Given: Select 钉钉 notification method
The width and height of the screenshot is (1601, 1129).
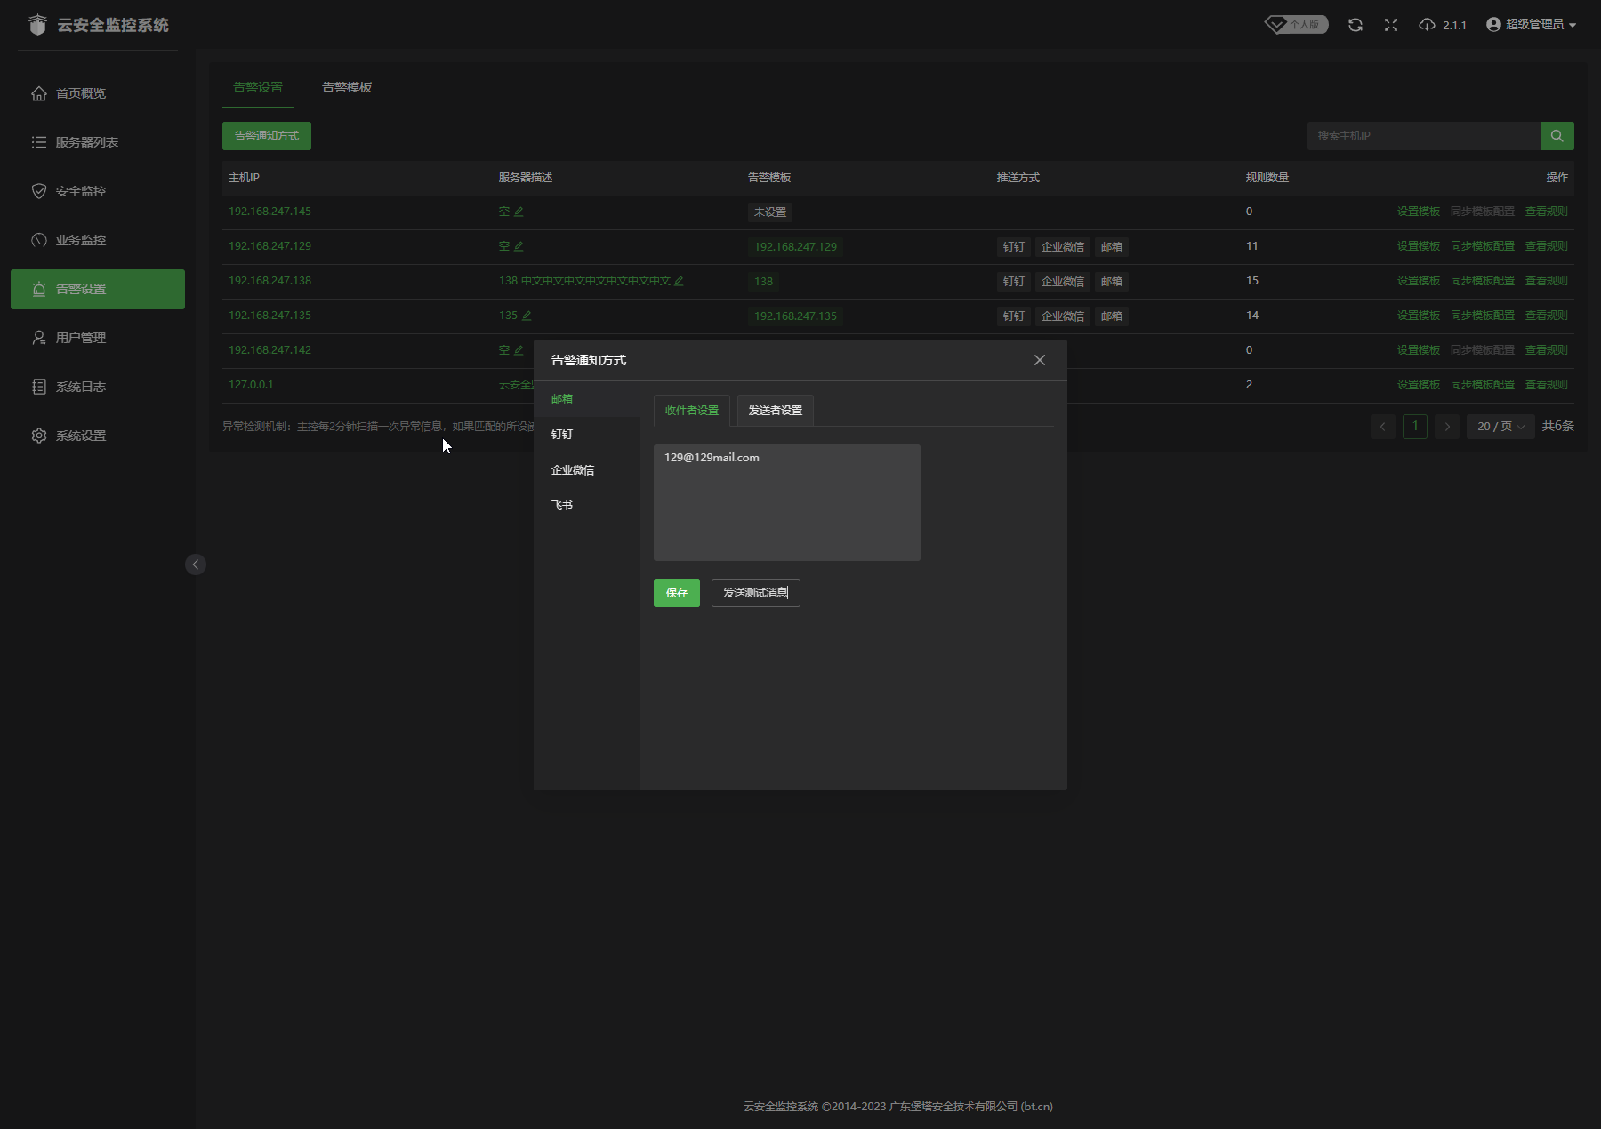Looking at the screenshot, I should pos(562,435).
